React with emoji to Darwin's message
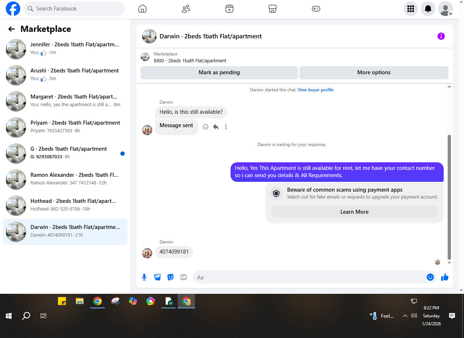The image size is (464, 338). [x=206, y=127]
